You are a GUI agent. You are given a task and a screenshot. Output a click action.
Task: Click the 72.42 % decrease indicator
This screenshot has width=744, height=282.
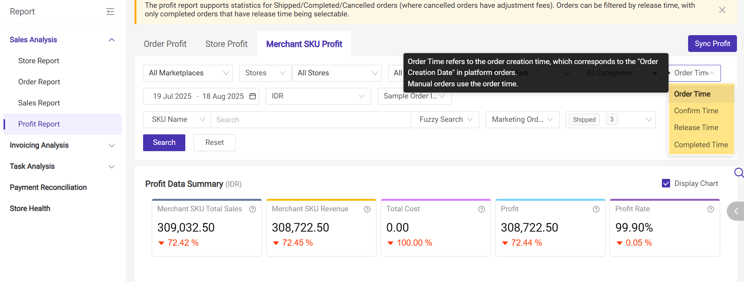(x=178, y=243)
